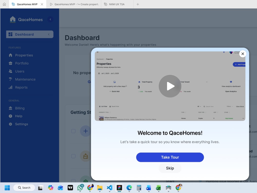Screen dimensions: 257x193
Task: Open Calculator from the taskbar
Action: pos(139,188)
